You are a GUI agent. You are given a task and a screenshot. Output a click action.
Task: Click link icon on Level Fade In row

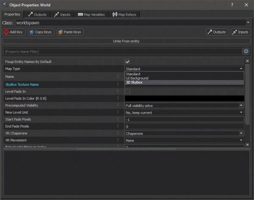[x=118, y=91]
